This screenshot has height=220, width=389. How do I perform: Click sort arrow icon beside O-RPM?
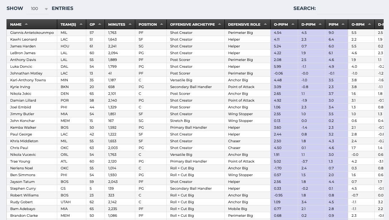click(369, 24)
